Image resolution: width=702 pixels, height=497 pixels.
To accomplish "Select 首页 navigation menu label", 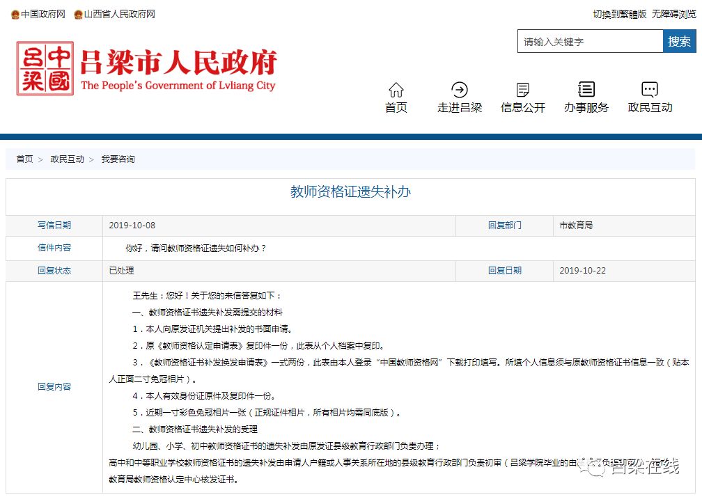I will tap(396, 107).
